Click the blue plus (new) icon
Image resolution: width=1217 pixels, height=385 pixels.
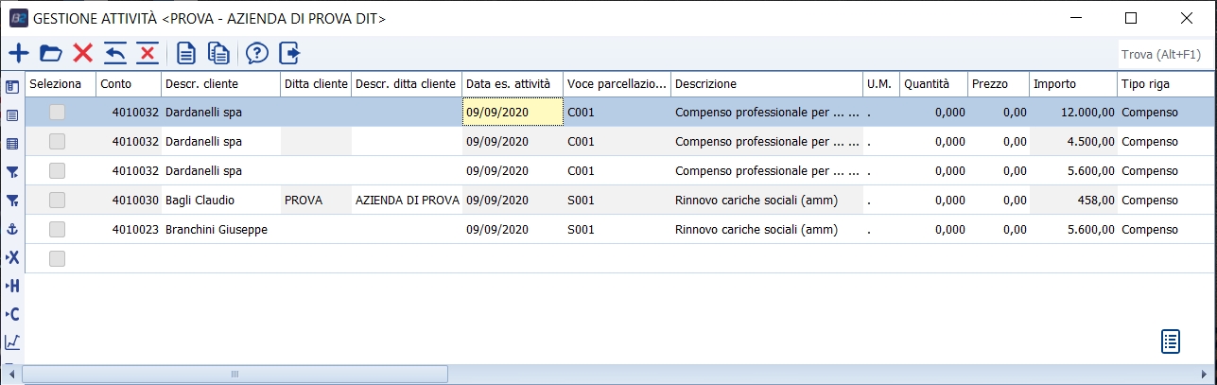(18, 53)
